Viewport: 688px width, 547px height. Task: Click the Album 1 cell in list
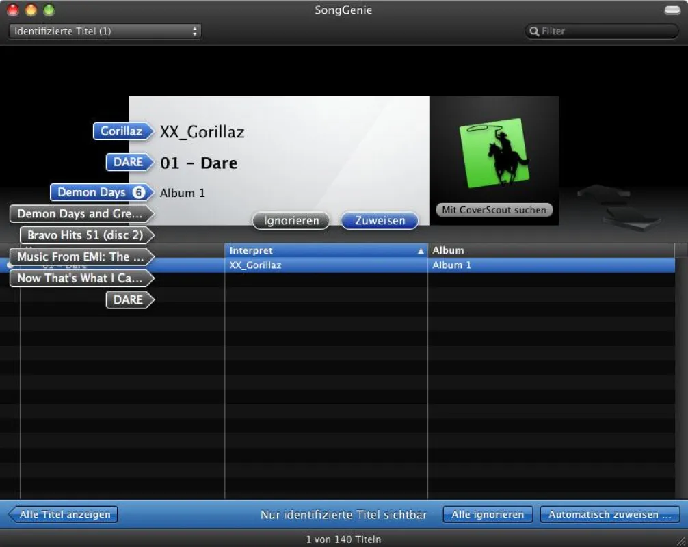[x=551, y=265]
